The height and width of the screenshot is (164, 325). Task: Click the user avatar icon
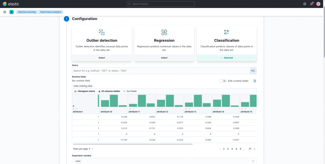318,4
